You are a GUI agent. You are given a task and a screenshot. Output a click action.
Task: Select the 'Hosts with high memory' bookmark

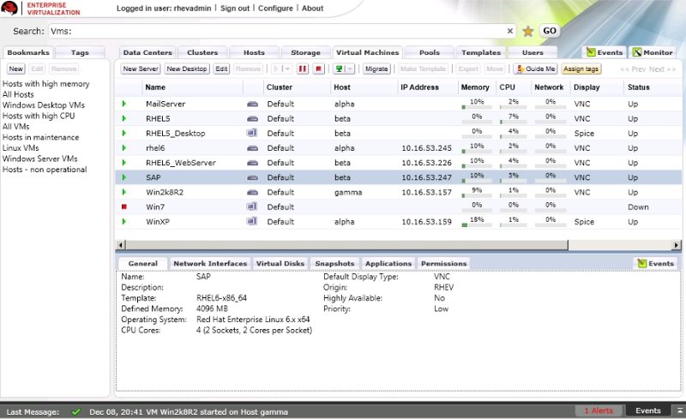(46, 83)
